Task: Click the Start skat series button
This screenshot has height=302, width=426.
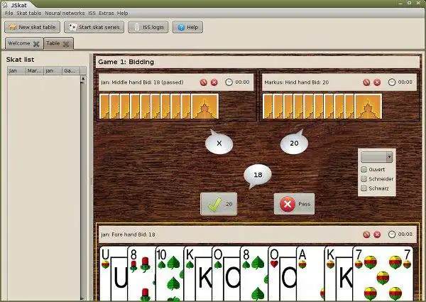Action: pos(94,27)
